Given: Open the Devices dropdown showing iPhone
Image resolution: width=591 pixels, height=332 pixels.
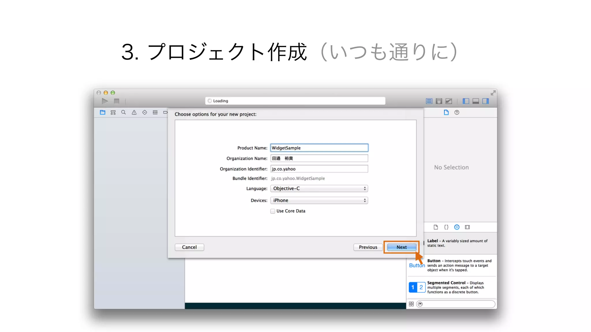Looking at the screenshot, I should 319,200.
